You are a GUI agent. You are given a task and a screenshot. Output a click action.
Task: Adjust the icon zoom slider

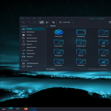(x=94, y=69)
